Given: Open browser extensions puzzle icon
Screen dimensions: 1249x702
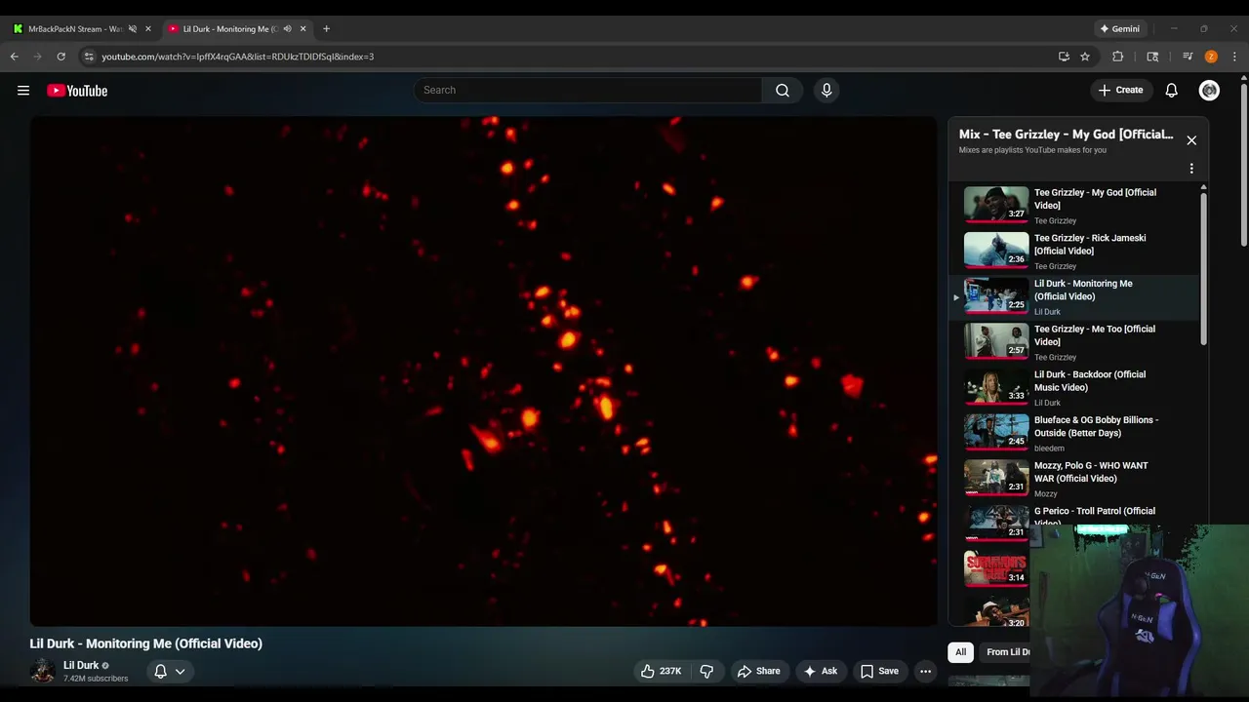Looking at the screenshot, I should [1118, 57].
